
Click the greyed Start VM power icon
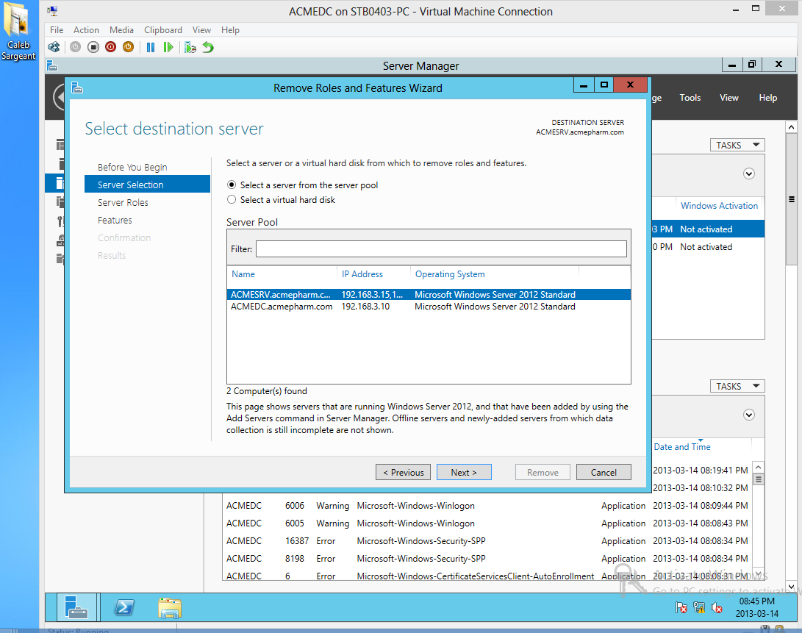click(x=75, y=47)
